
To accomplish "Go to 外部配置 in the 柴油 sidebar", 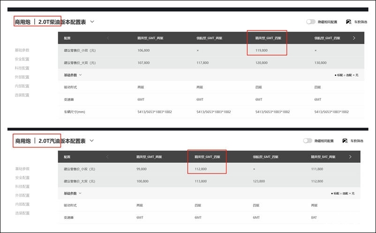I will tap(22, 77).
